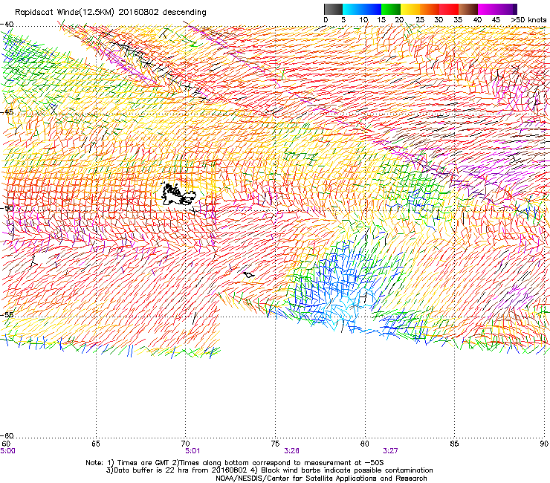This screenshot has width=550, height=483.
Task: Click the yellow 20-25 knots color bar segment
Action: coord(410,9)
